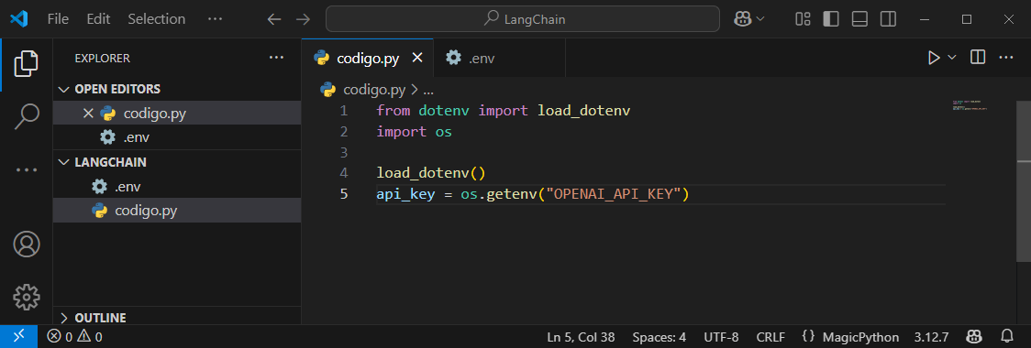Toggle the secondary side bar layout button
This screenshot has width=1031, height=348.
click(888, 19)
